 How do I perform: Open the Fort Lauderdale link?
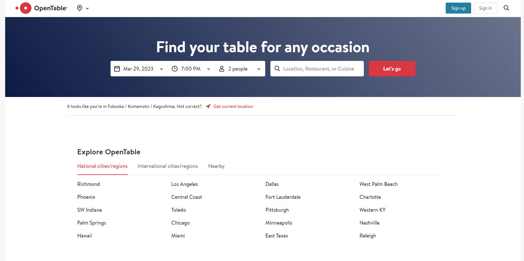tap(283, 197)
